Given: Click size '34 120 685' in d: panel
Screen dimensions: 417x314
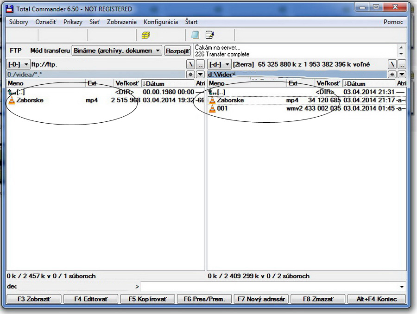Looking at the screenshot, I should point(324,100).
